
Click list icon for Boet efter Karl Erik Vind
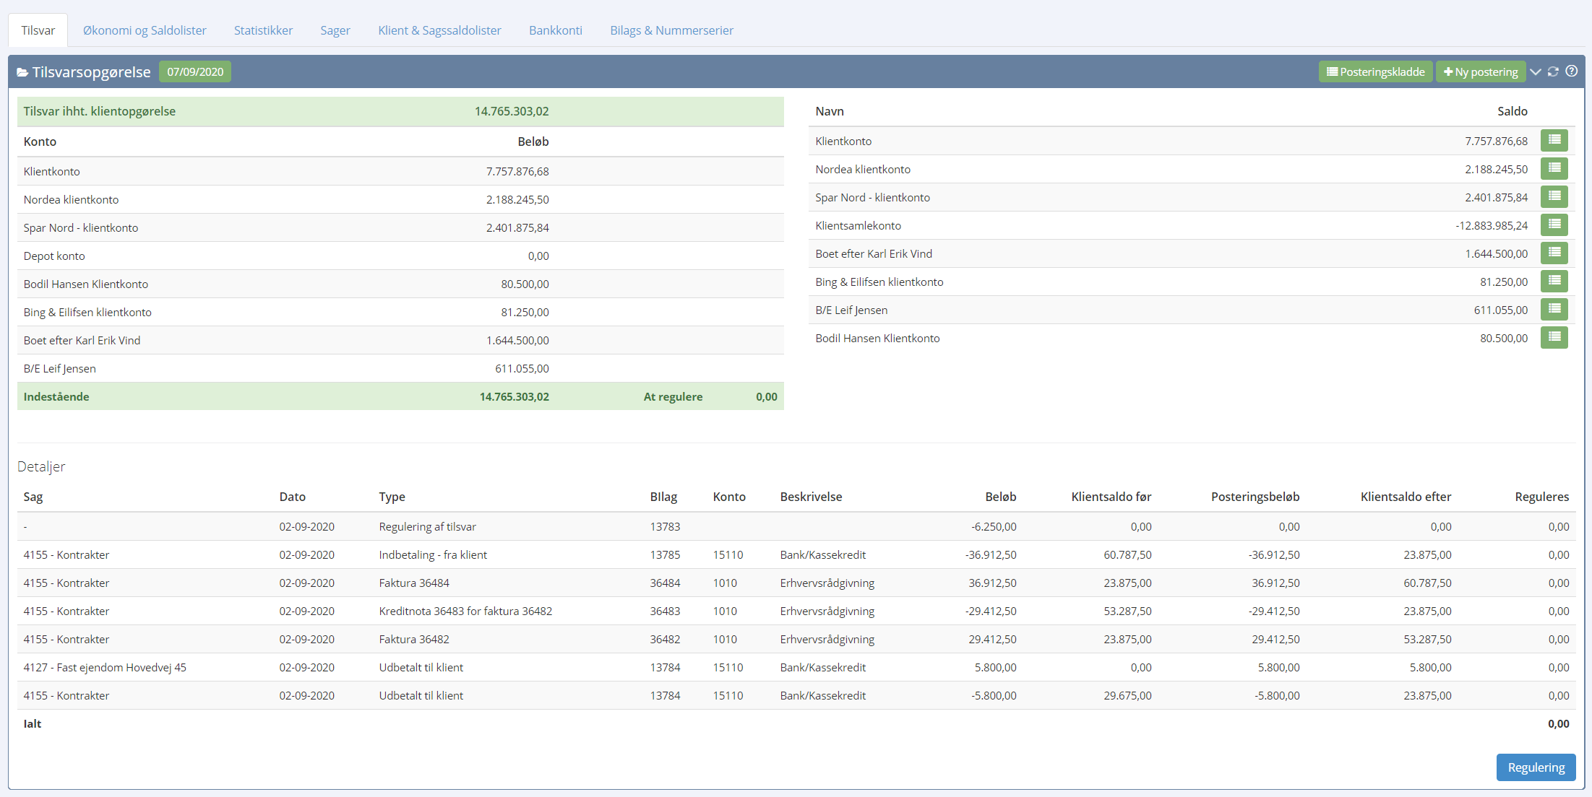point(1554,253)
